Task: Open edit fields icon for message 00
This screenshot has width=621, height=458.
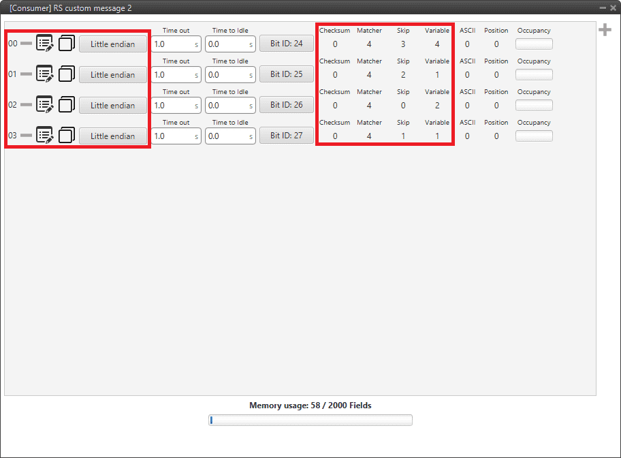Action: (45, 44)
